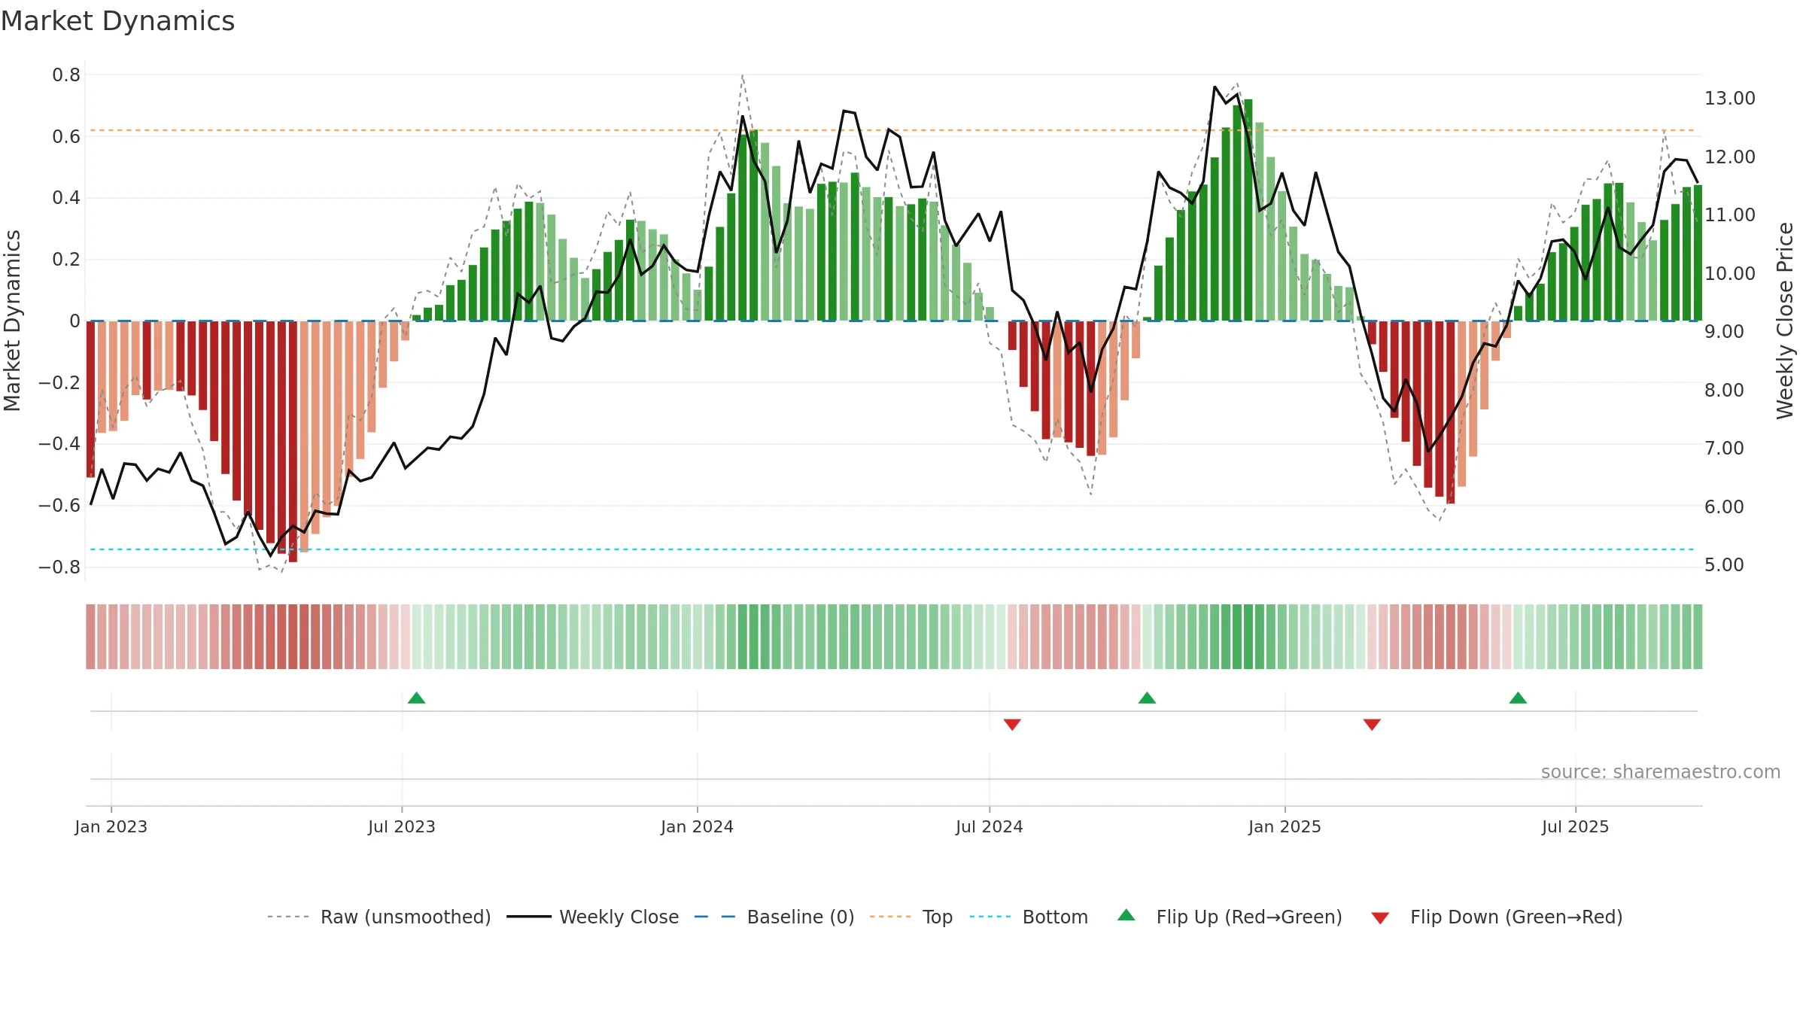Click the 0.6 left axis tick
The height and width of the screenshot is (1016, 1806).
pos(66,136)
